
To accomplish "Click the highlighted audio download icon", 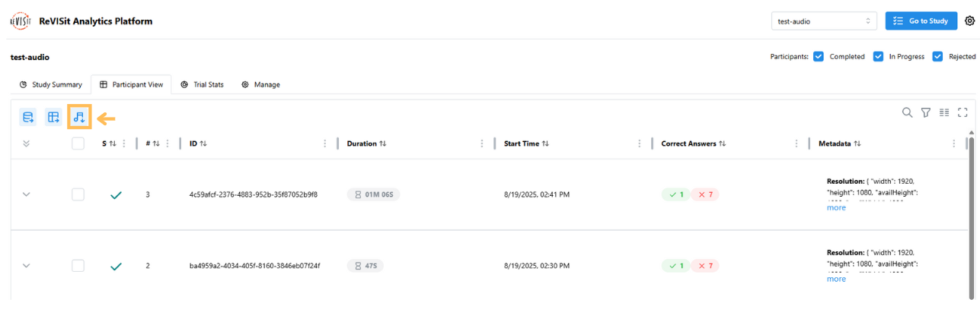I will (x=78, y=117).
